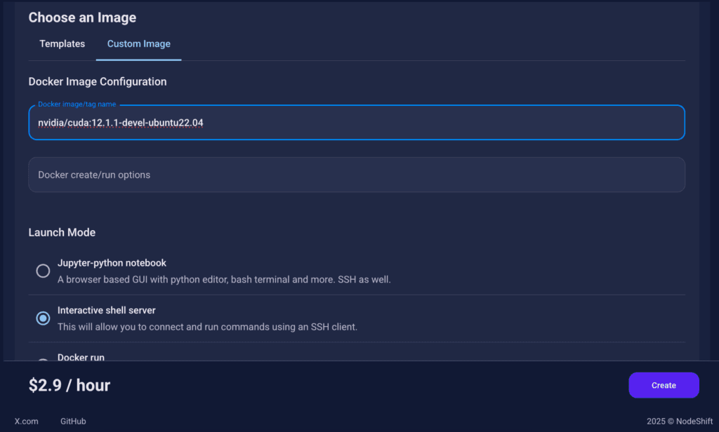The image size is (719, 432).
Task: Click the Choose an Image heading
Action: [x=83, y=18]
